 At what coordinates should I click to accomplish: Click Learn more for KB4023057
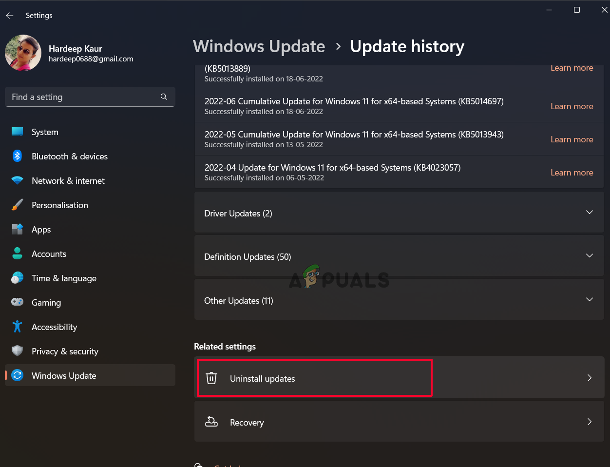coord(572,173)
